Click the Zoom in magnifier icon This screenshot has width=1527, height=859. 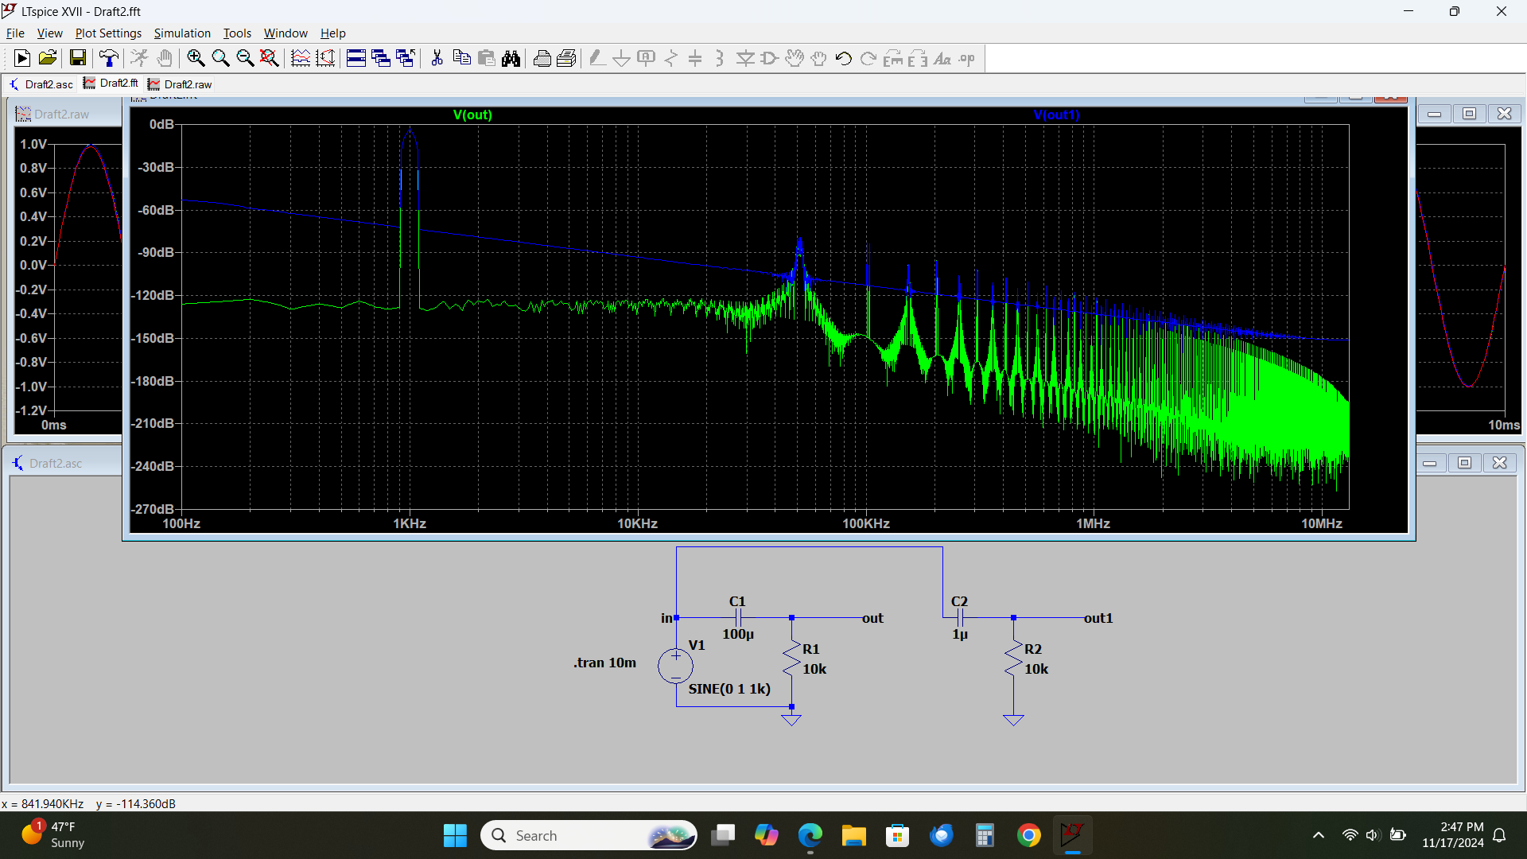[x=196, y=58]
